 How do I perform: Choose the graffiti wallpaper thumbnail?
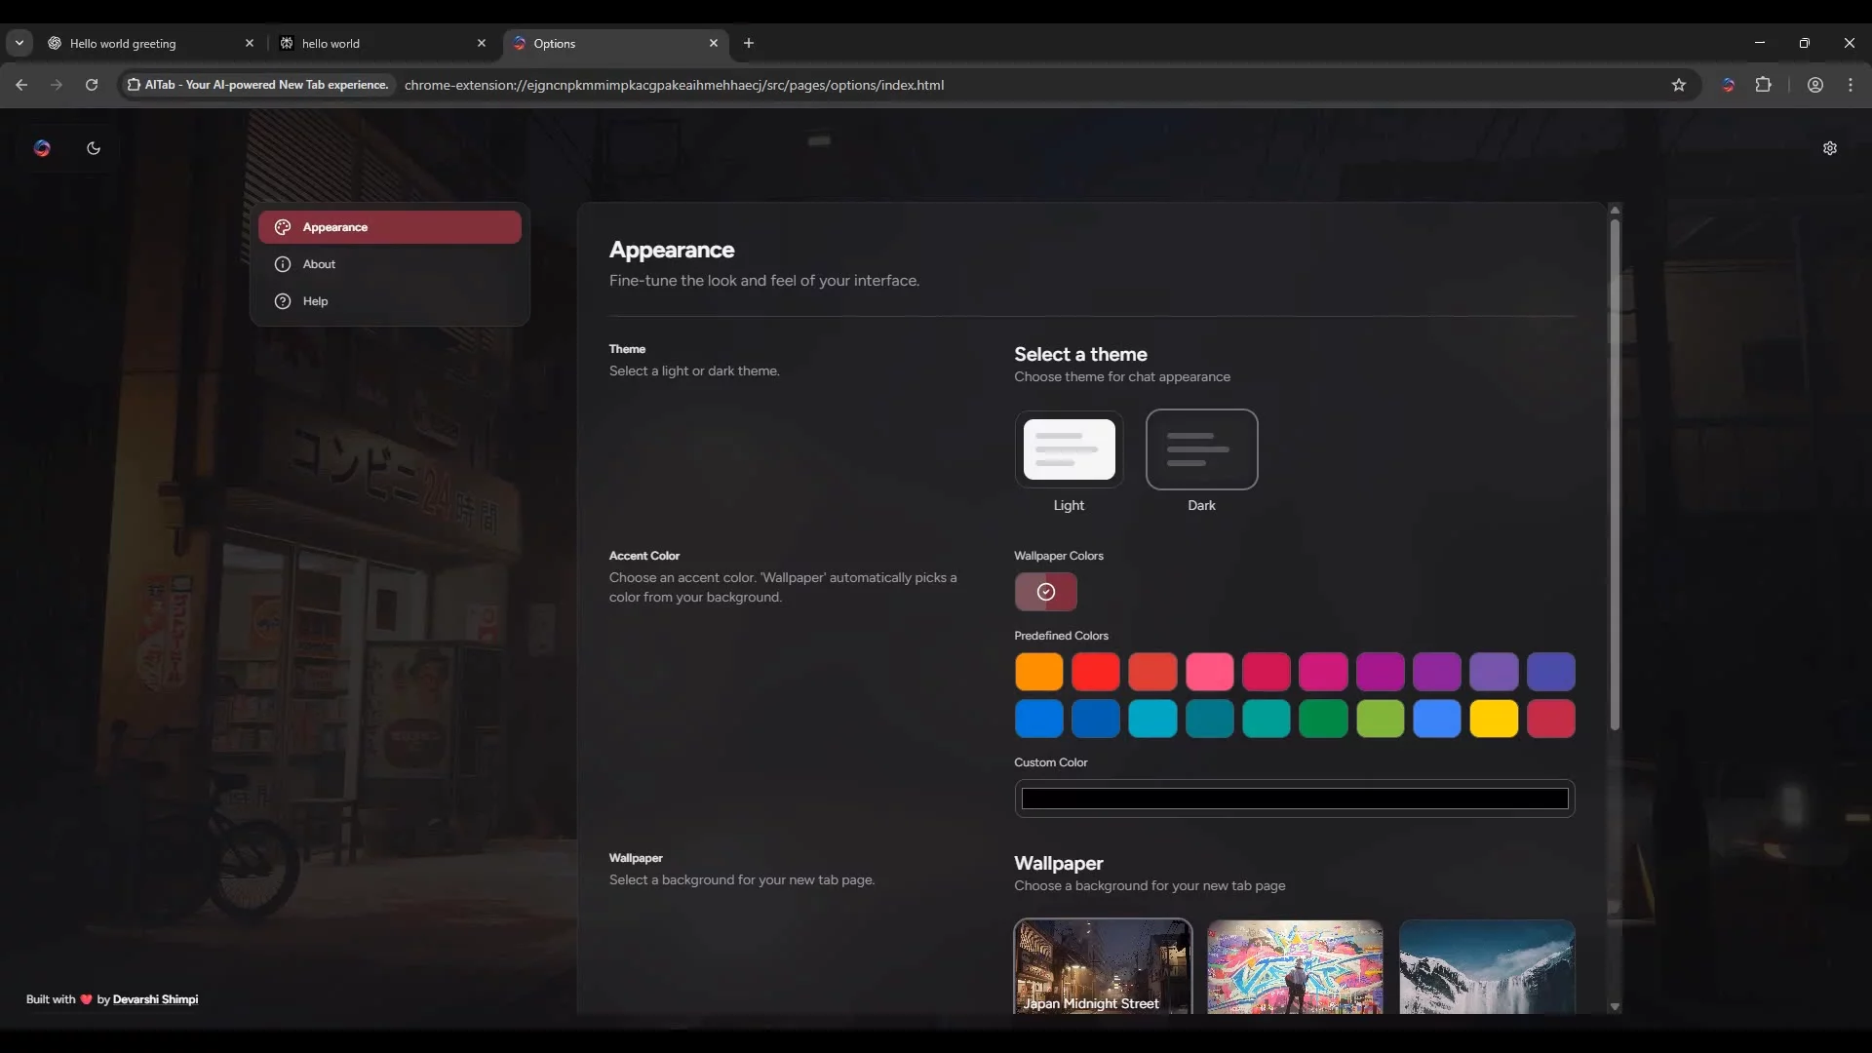pos(1295,965)
